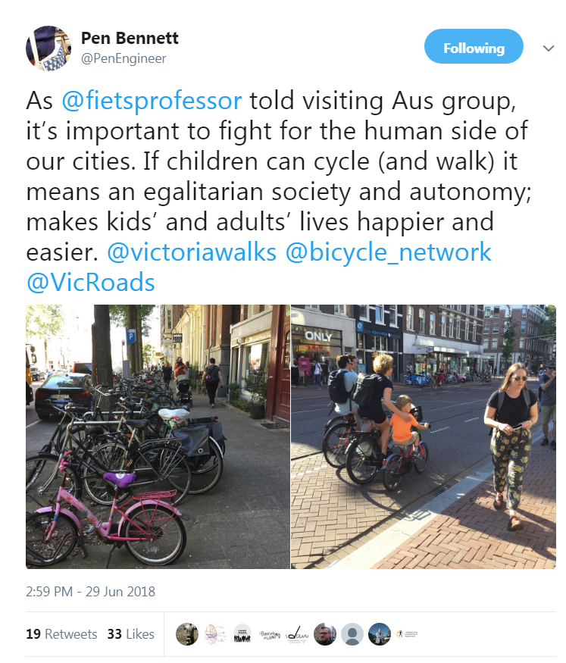Viewport: 566px width, 663px height.
Task: Open the tweet timestamp 2:59 PM - 29 Jun 2018
Action: pos(90,591)
